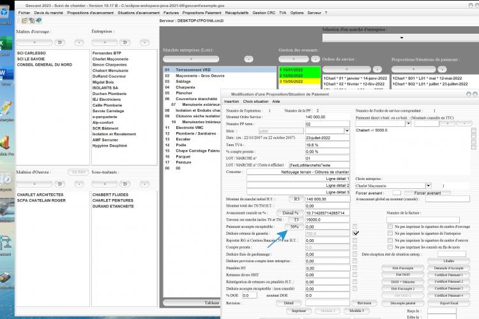
Task: Enable Ne pas imprimer signature du maître d'ouvrage
Action: pyautogui.click(x=390, y=226)
